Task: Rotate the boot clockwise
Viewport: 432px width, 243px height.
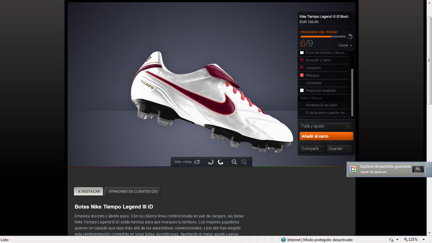Action: pyautogui.click(x=220, y=162)
